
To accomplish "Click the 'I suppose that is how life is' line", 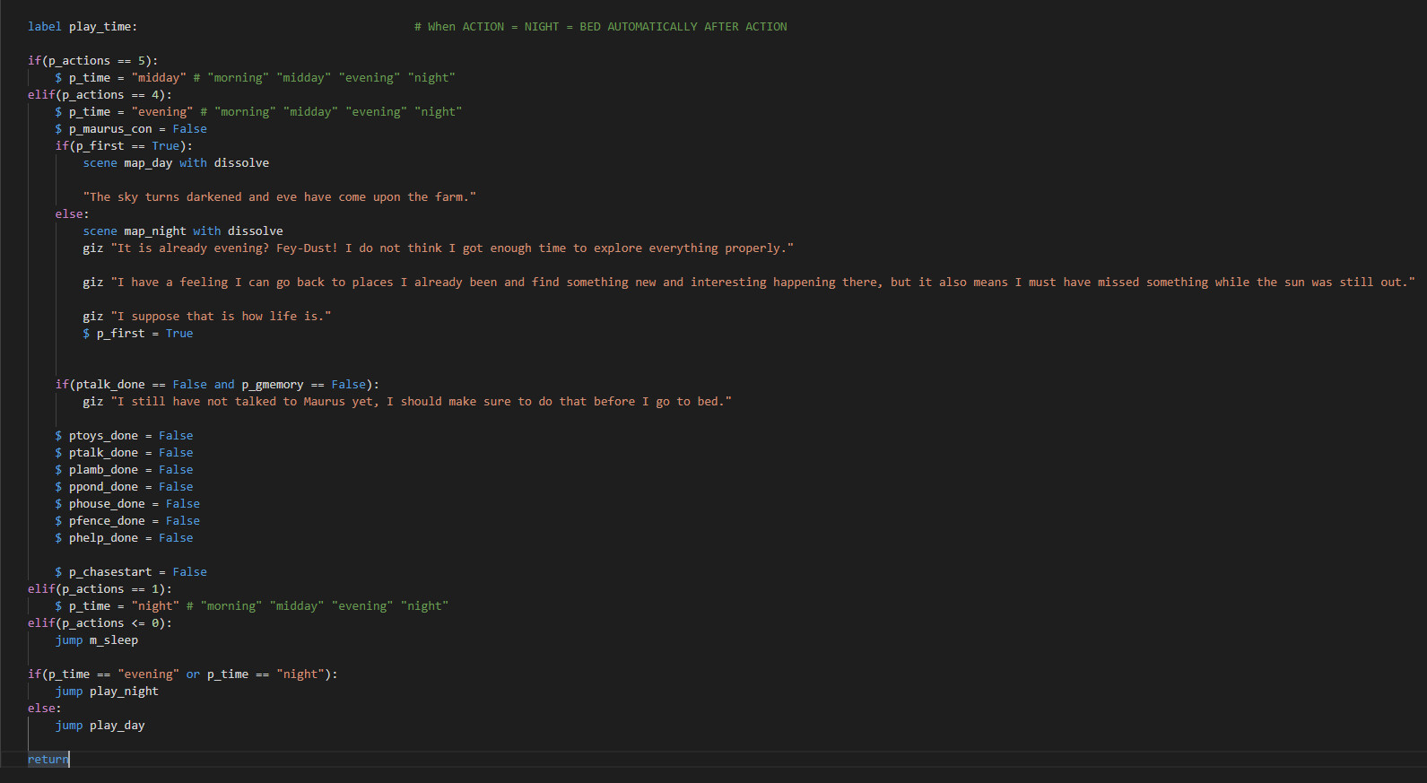I will pyautogui.click(x=207, y=317).
